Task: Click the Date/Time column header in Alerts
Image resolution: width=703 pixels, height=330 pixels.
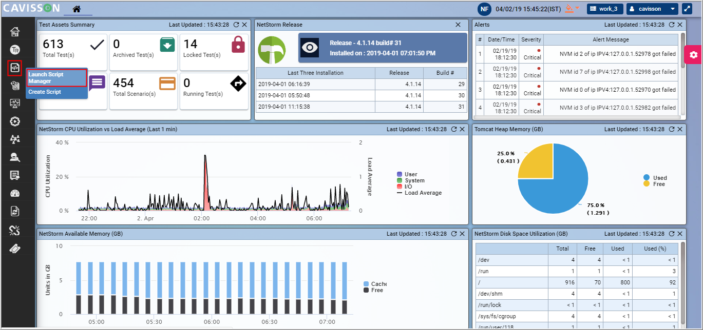Action: 501,39
